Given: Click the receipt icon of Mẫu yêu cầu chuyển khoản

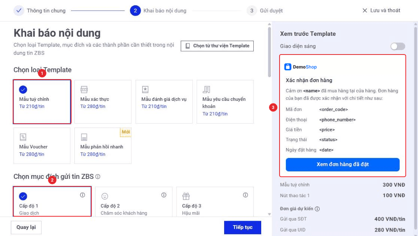Looking at the screenshot, I should tap(206, 89).
